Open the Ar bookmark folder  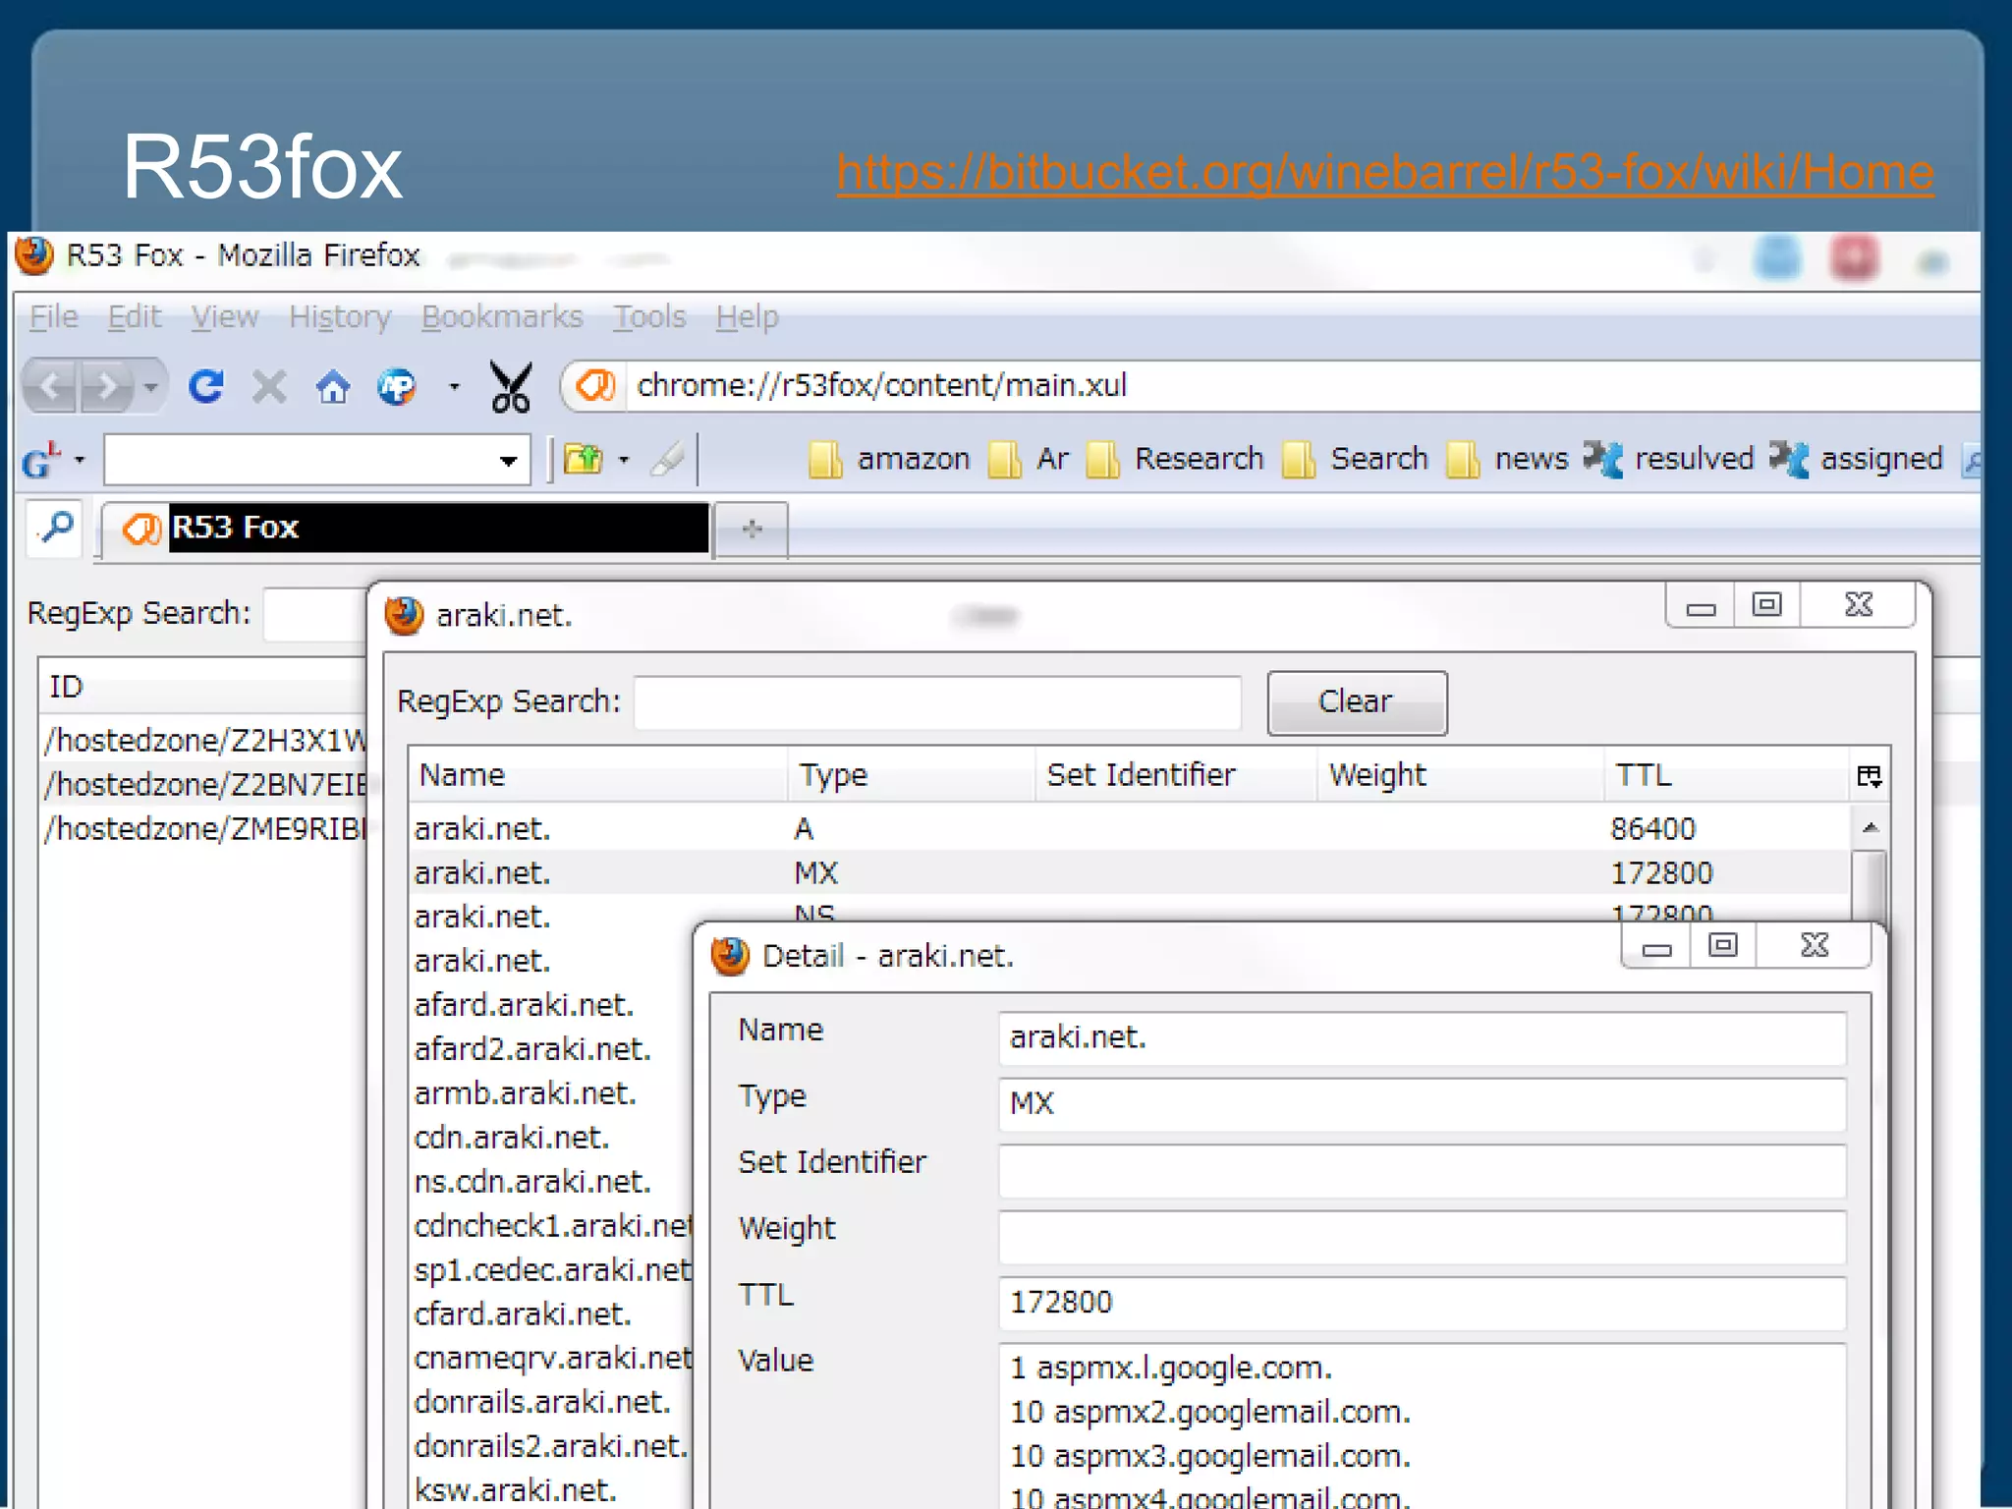click(x=1028, y=459)
